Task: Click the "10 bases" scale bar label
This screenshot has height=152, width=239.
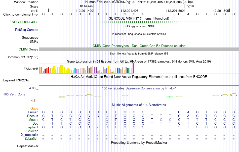Action: click(x=86, y=6)
